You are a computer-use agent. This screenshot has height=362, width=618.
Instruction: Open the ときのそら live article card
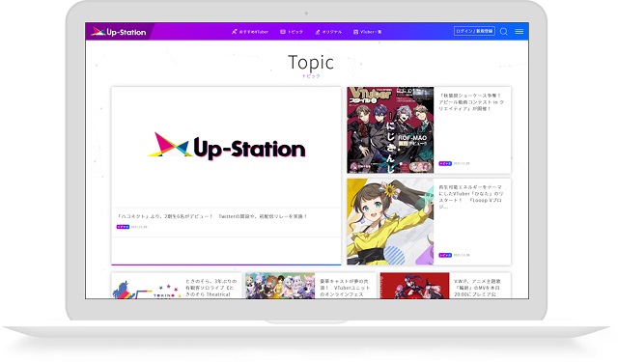point(177,286)
